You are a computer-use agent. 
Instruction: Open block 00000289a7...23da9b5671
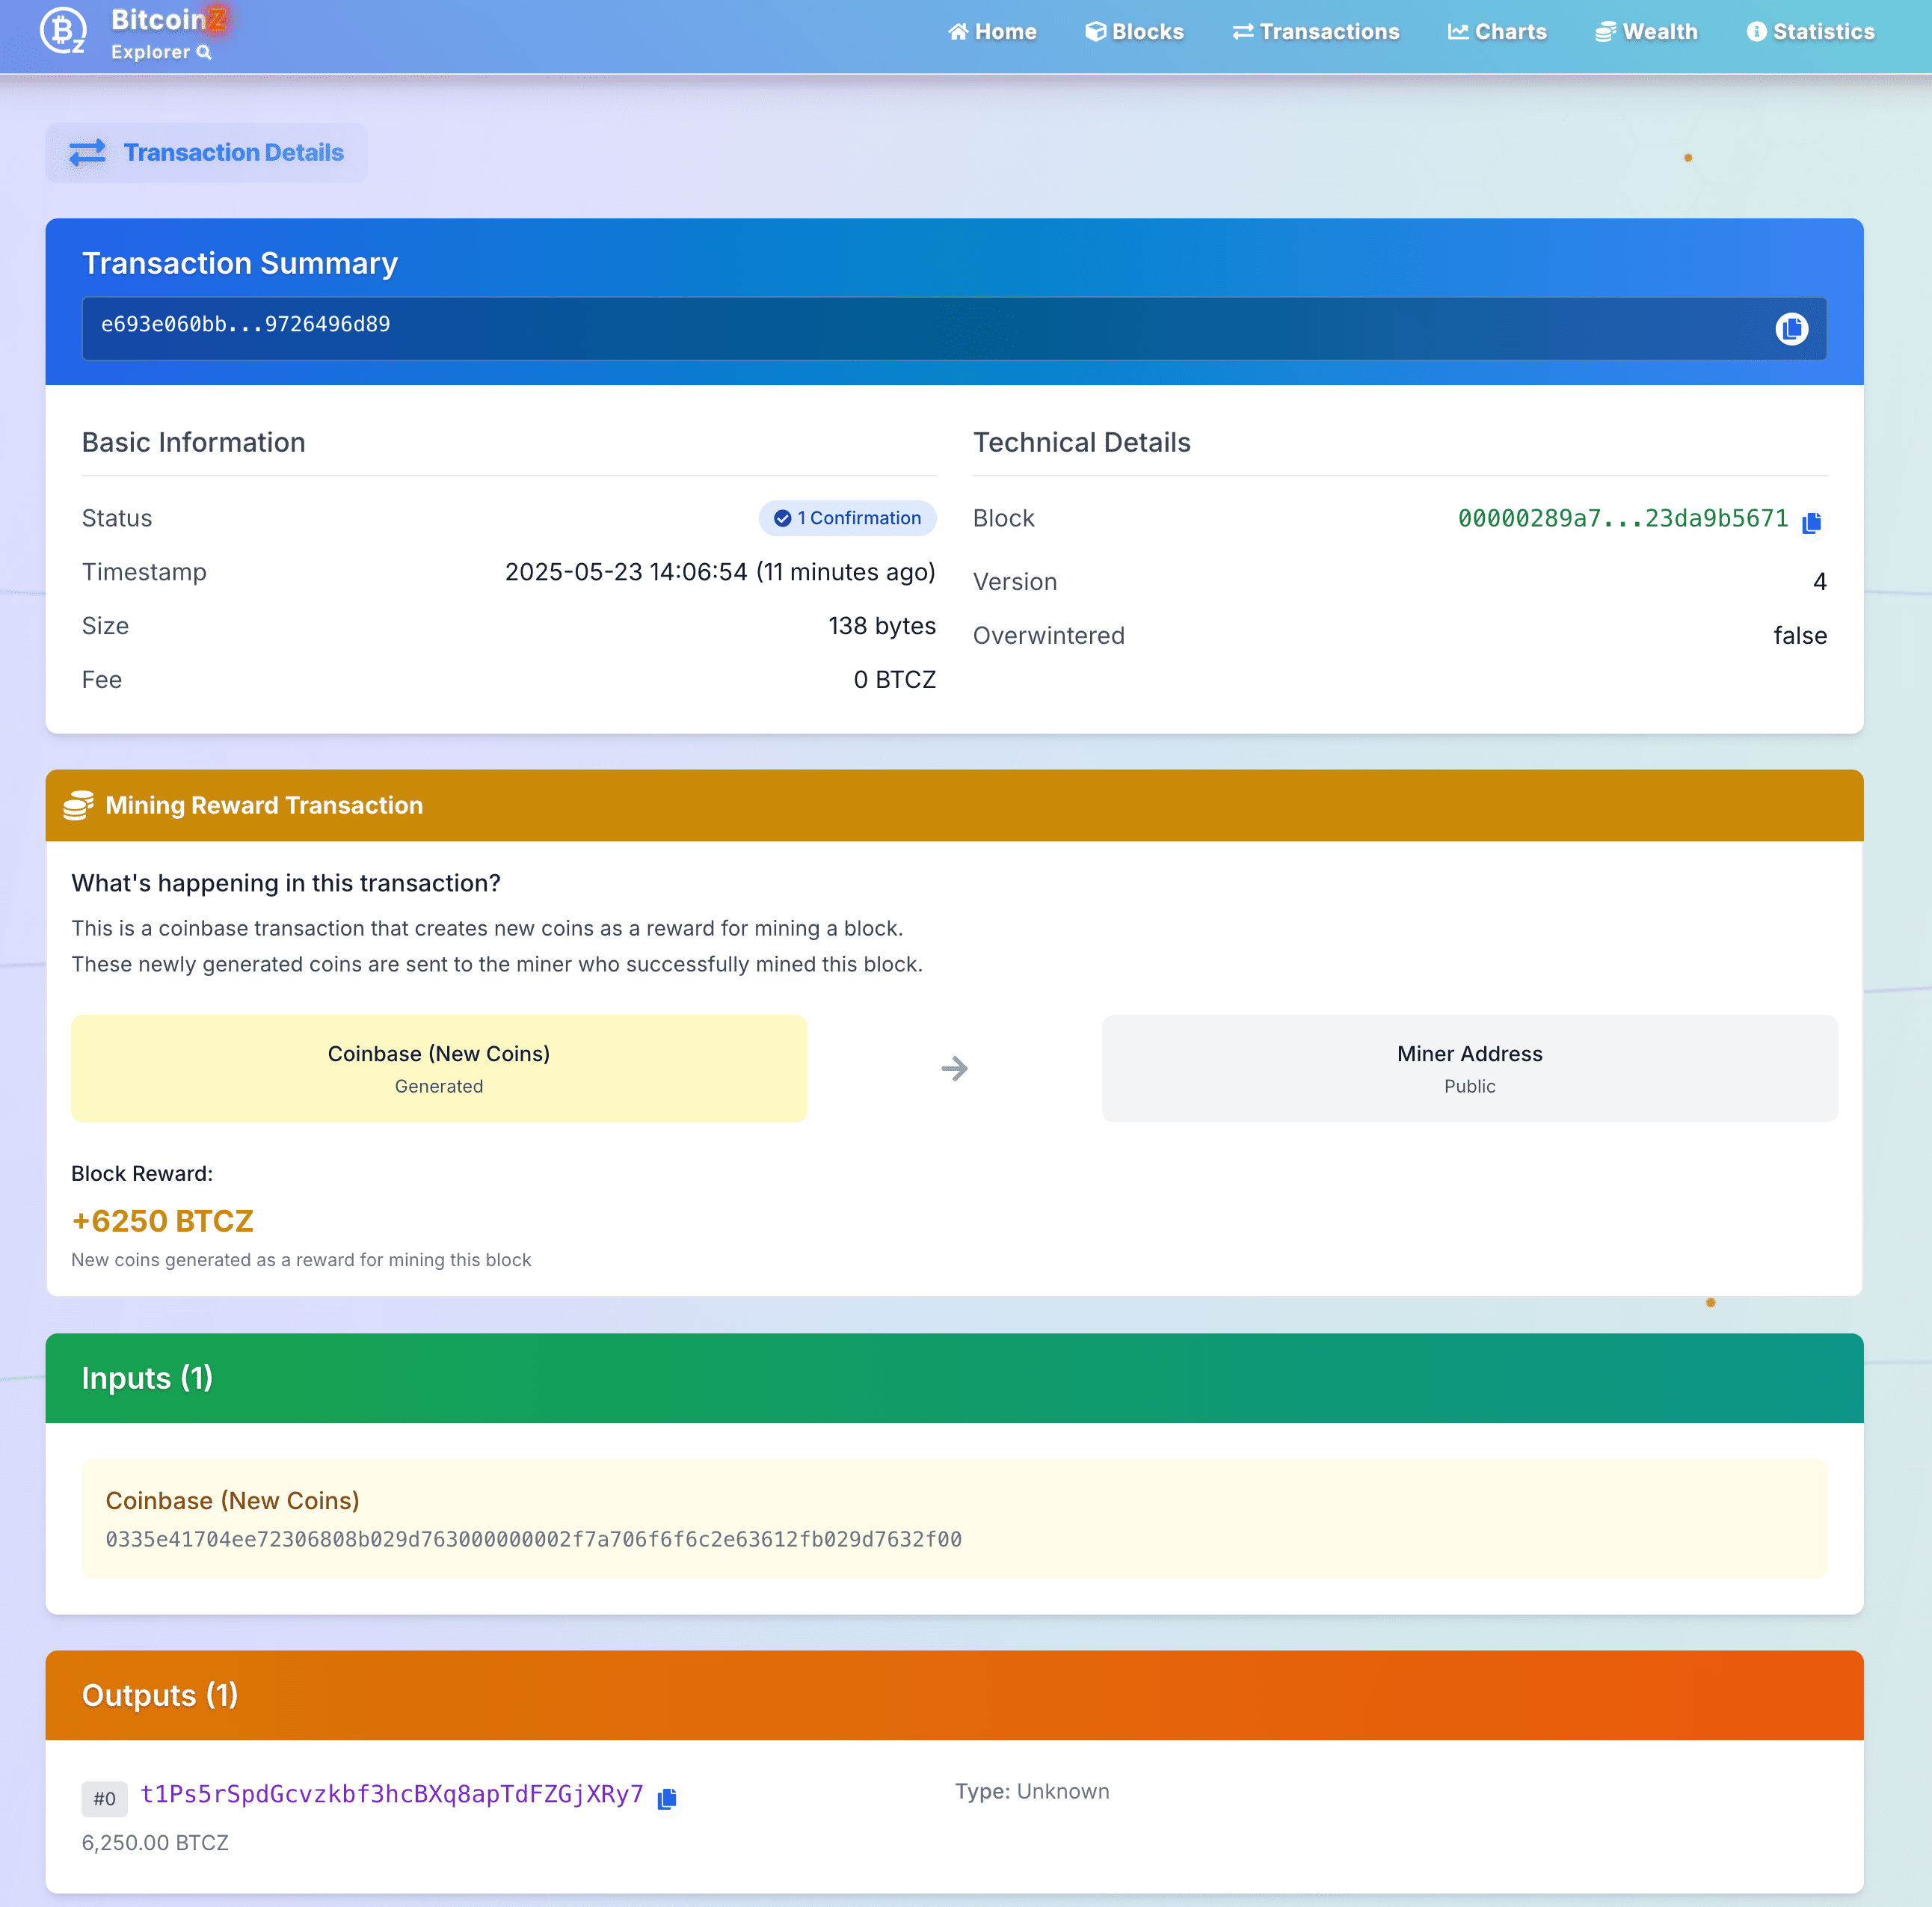point(1622,518)
